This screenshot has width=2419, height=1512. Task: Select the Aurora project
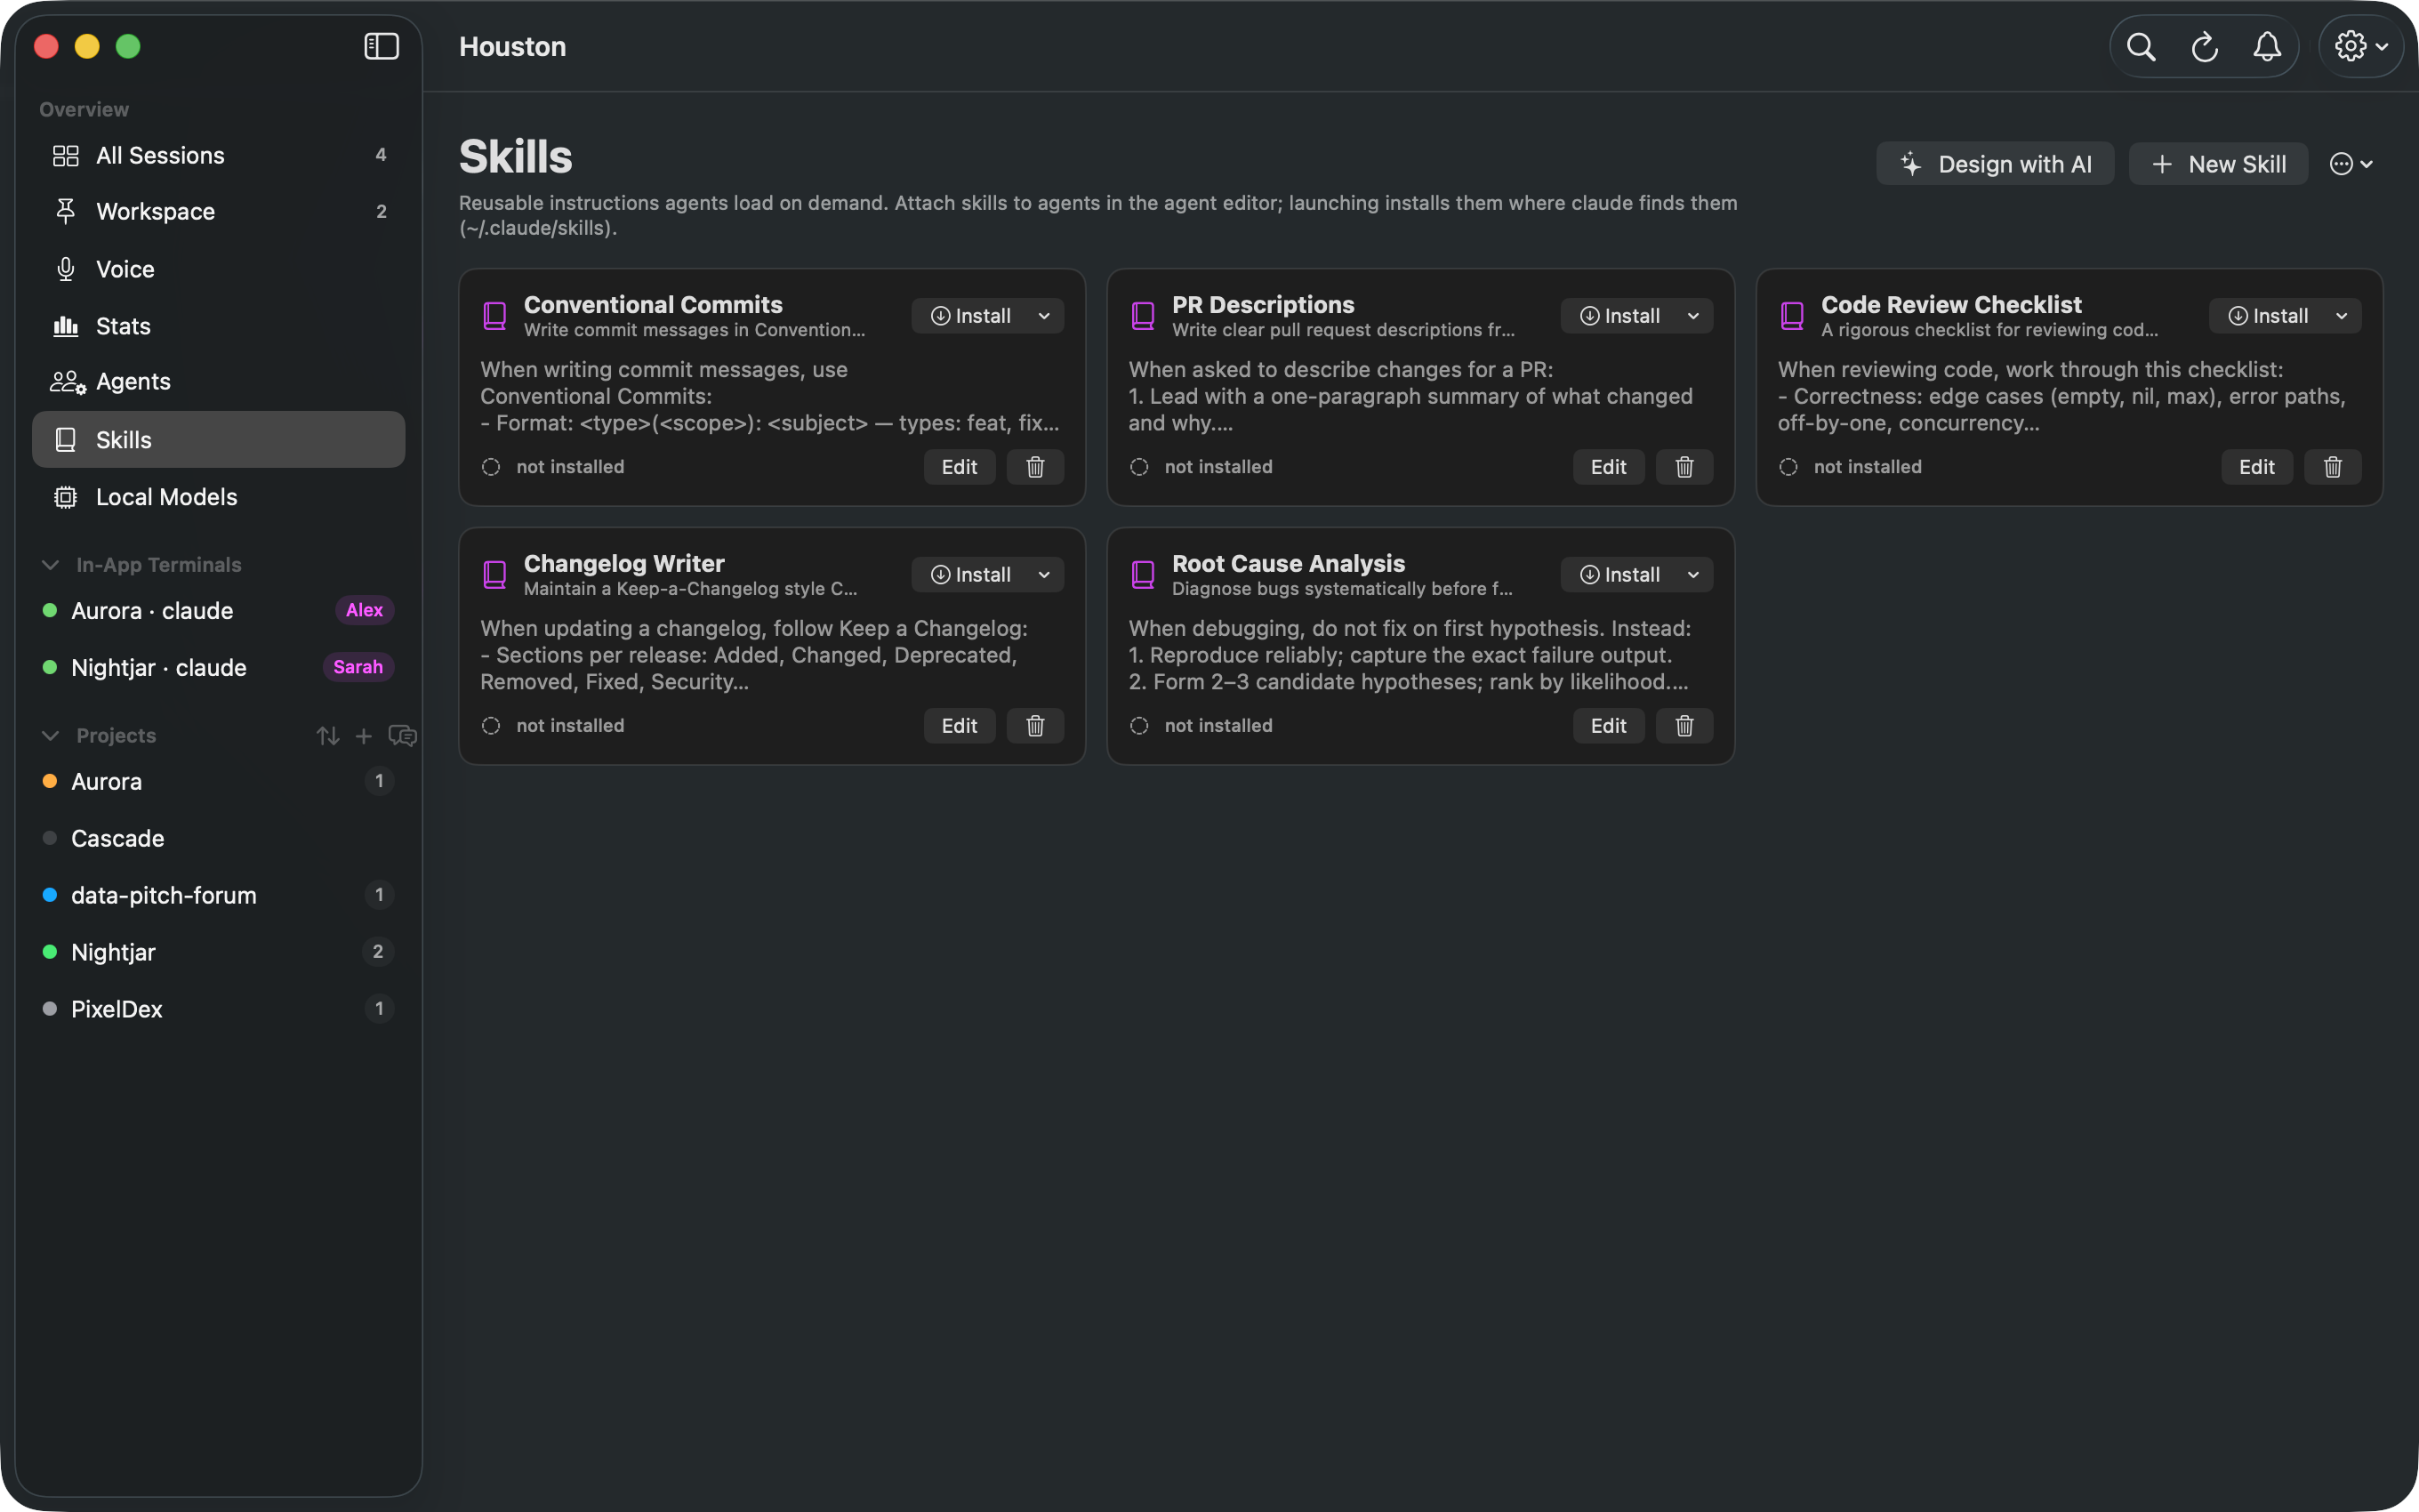click(219, 782)
